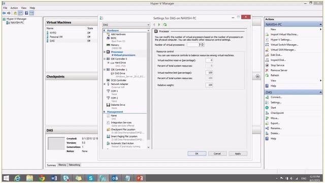Screen dimensions: 325x183
Task: Select COM 1 port item
Action: click(x=114, y=91)
